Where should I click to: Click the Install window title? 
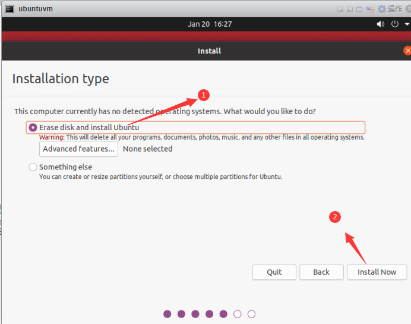coord(209,51)
